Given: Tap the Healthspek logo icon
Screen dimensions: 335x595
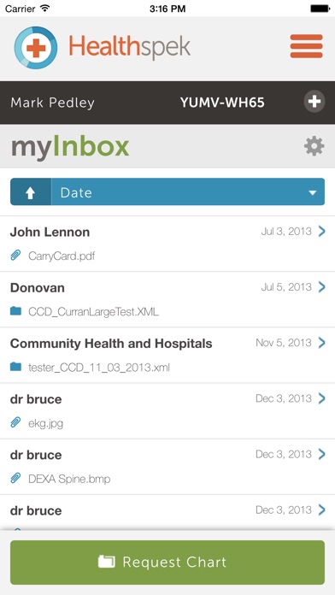Looking at the screenshot, I should tap(36, 48).
